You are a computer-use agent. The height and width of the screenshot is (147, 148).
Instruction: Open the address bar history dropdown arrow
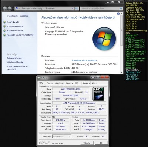73,9
